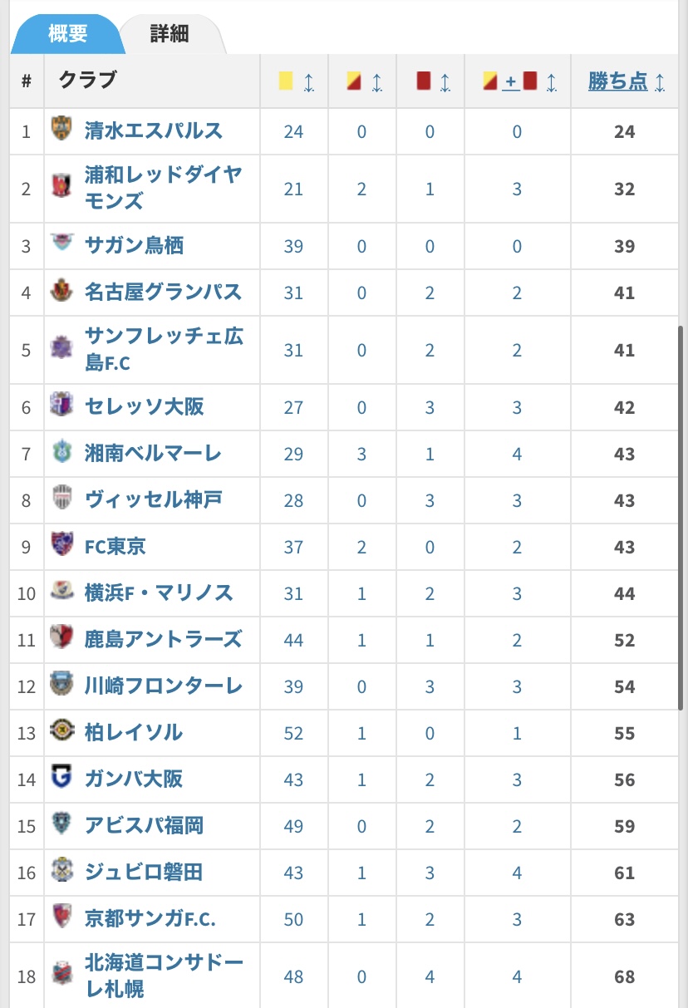
Task: Click the Shimizu S-Pulse club crest icon
Action: point(61,130)
